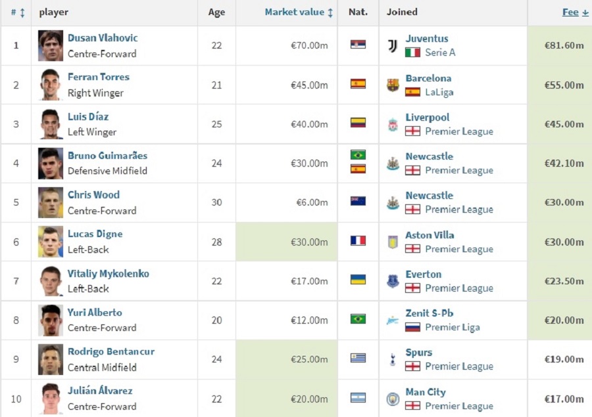The image size is (592, 417).
Task: Click the Barcelona club crest icon
Action: tap(393, 85)
